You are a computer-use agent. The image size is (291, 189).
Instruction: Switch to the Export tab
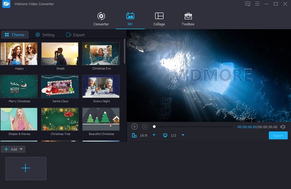75,35
